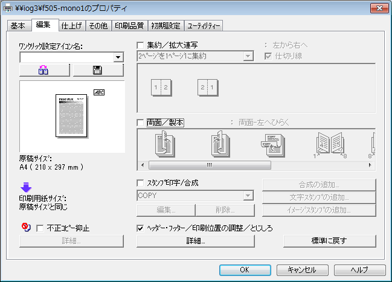392x282 pixels.
Task: Uncheck ヘッダー・フッター print position checkbox
Action: (141, 228)
